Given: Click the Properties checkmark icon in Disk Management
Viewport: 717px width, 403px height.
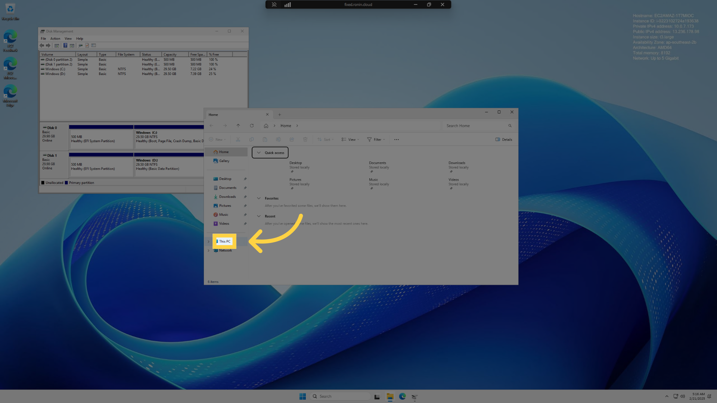Looking at the screenshot, I should 87,46.
